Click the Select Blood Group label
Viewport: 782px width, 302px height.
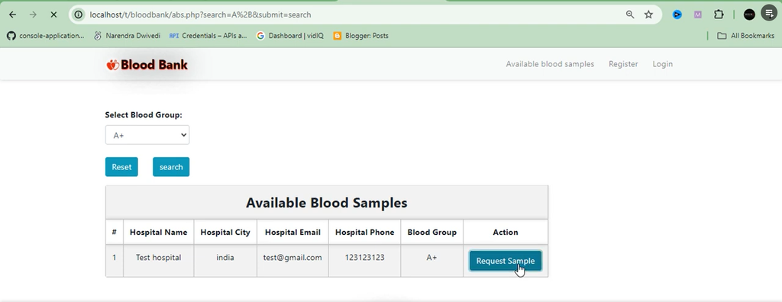point(144,115)
